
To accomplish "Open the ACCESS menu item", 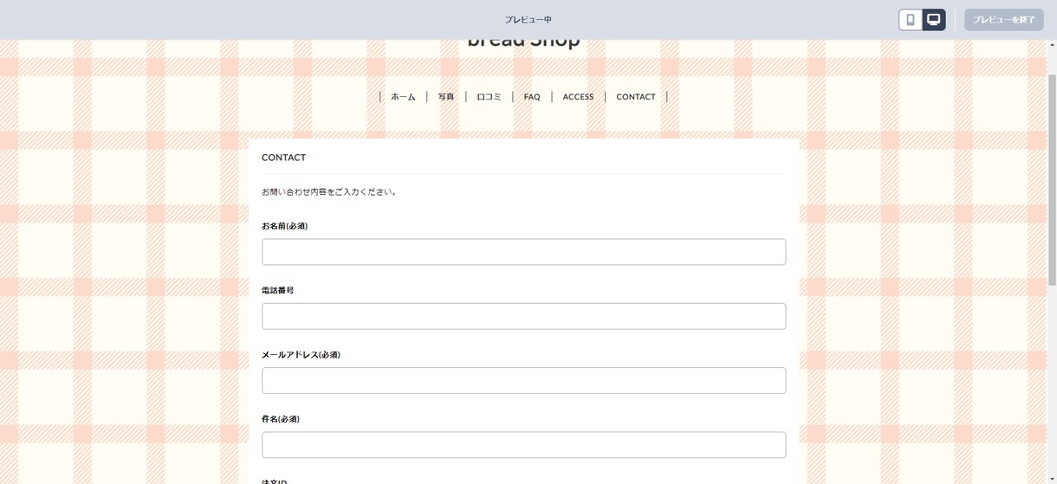I will tap(578, 97).
